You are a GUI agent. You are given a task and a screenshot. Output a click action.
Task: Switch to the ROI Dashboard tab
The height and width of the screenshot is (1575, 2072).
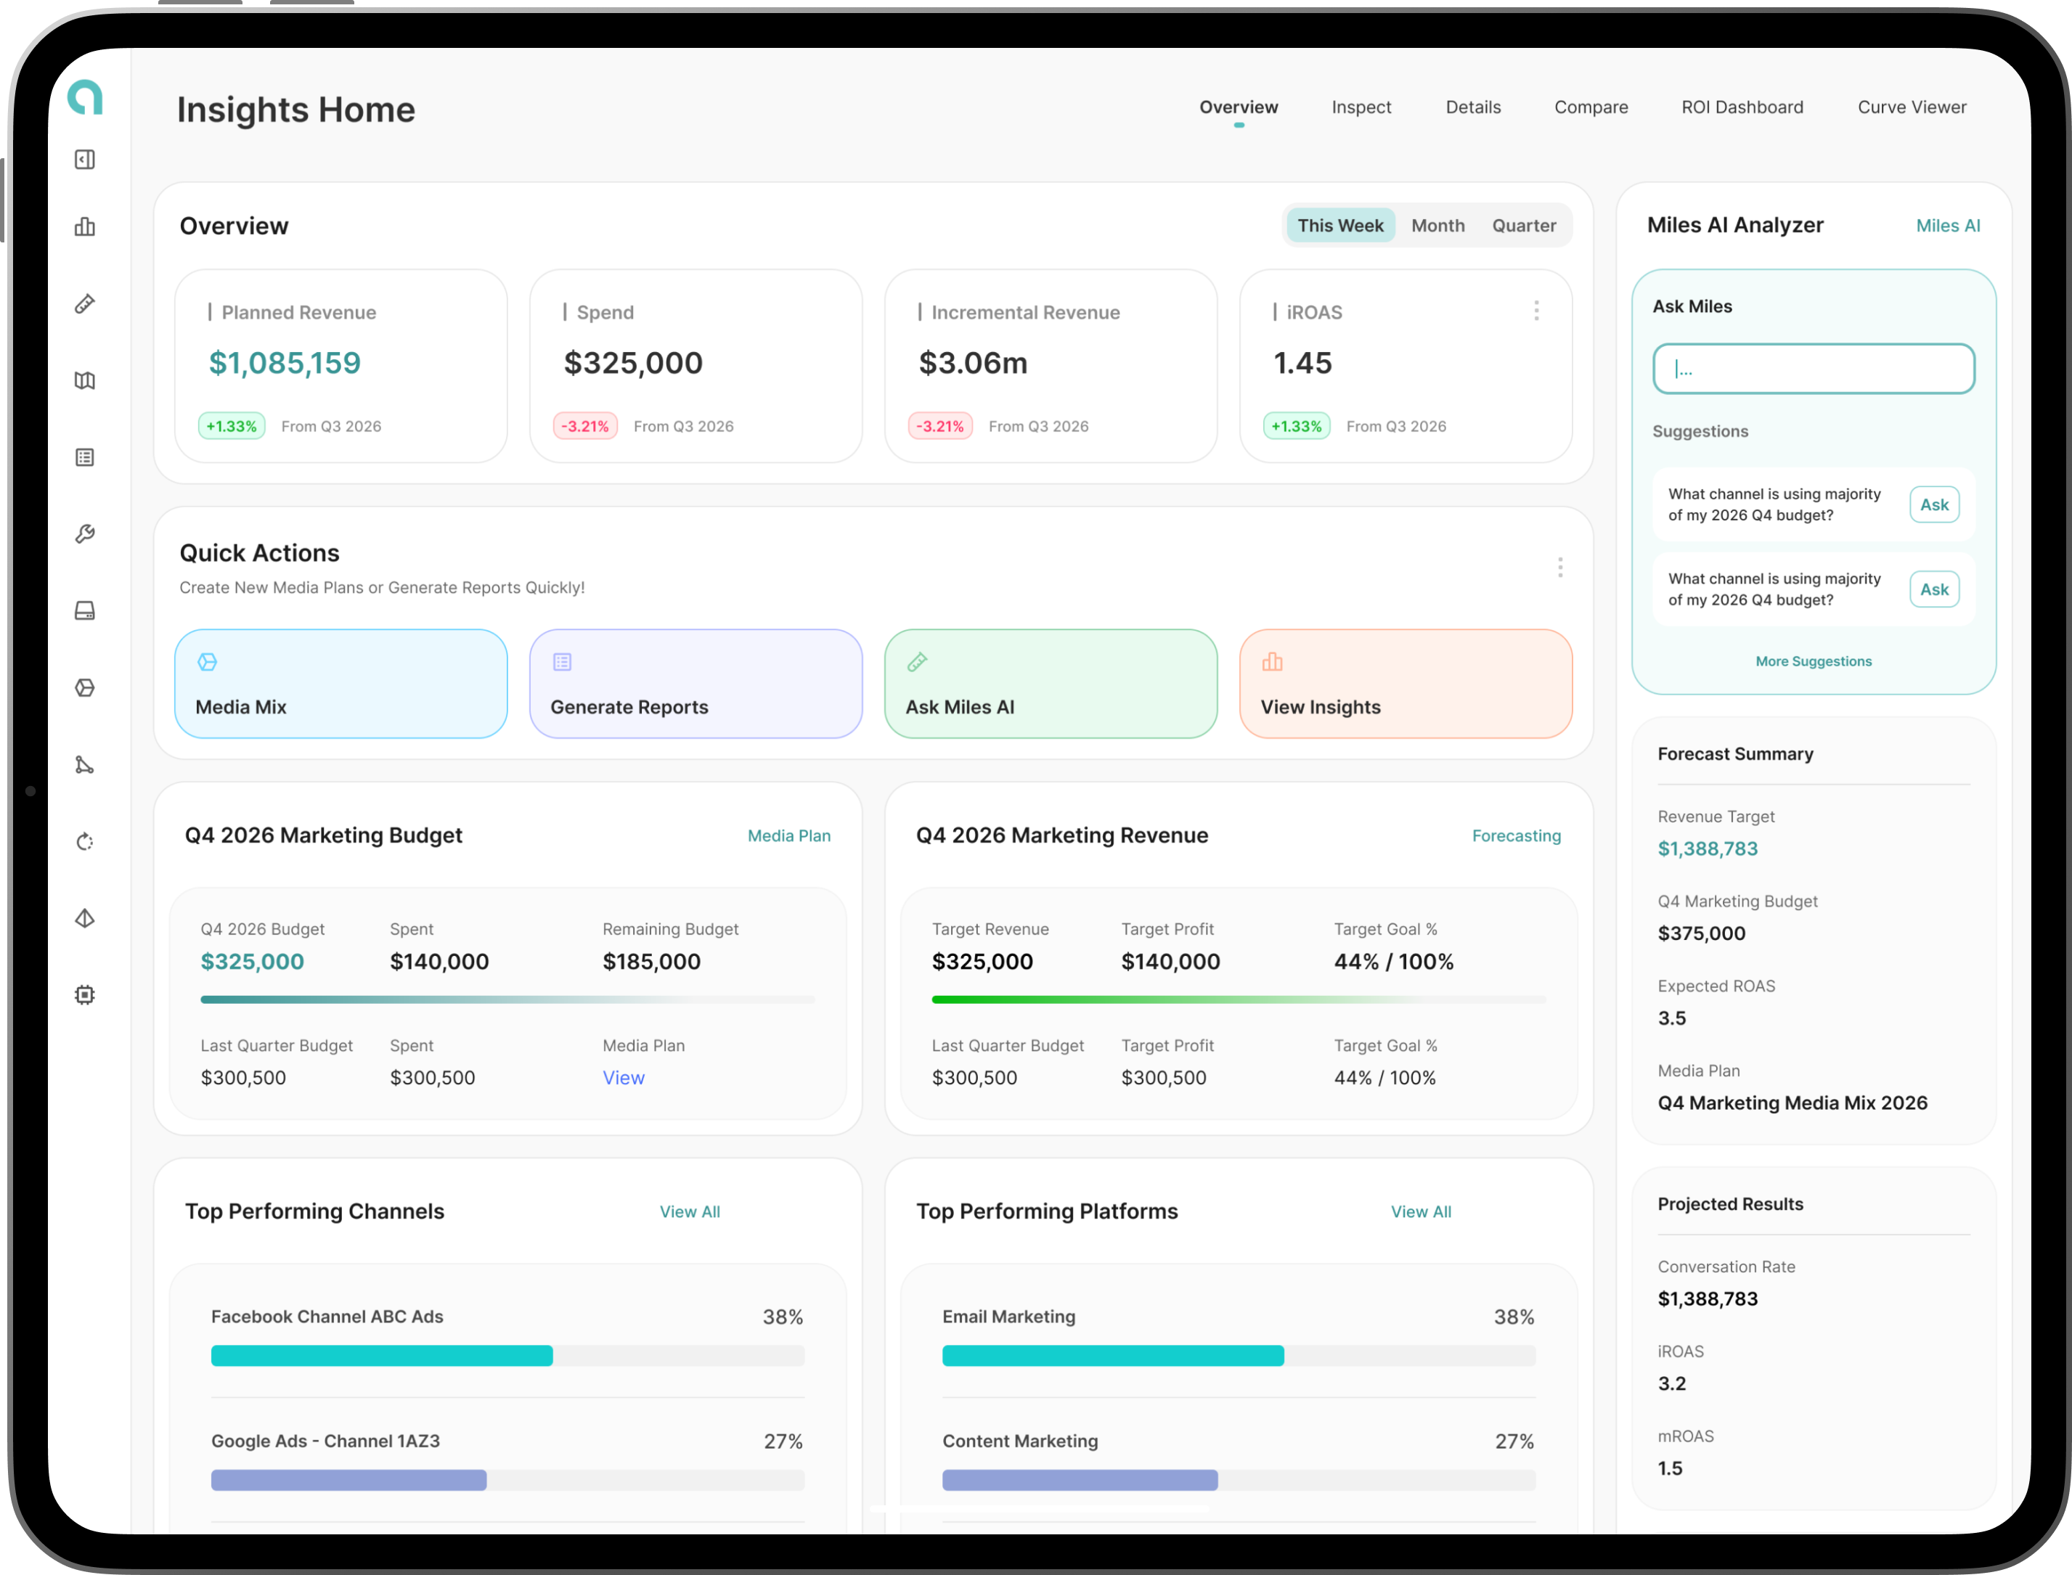1742,108
